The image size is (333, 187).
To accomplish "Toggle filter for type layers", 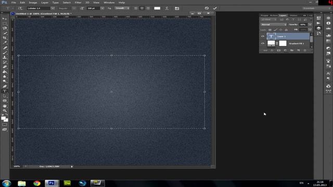I will pos(293,20).
